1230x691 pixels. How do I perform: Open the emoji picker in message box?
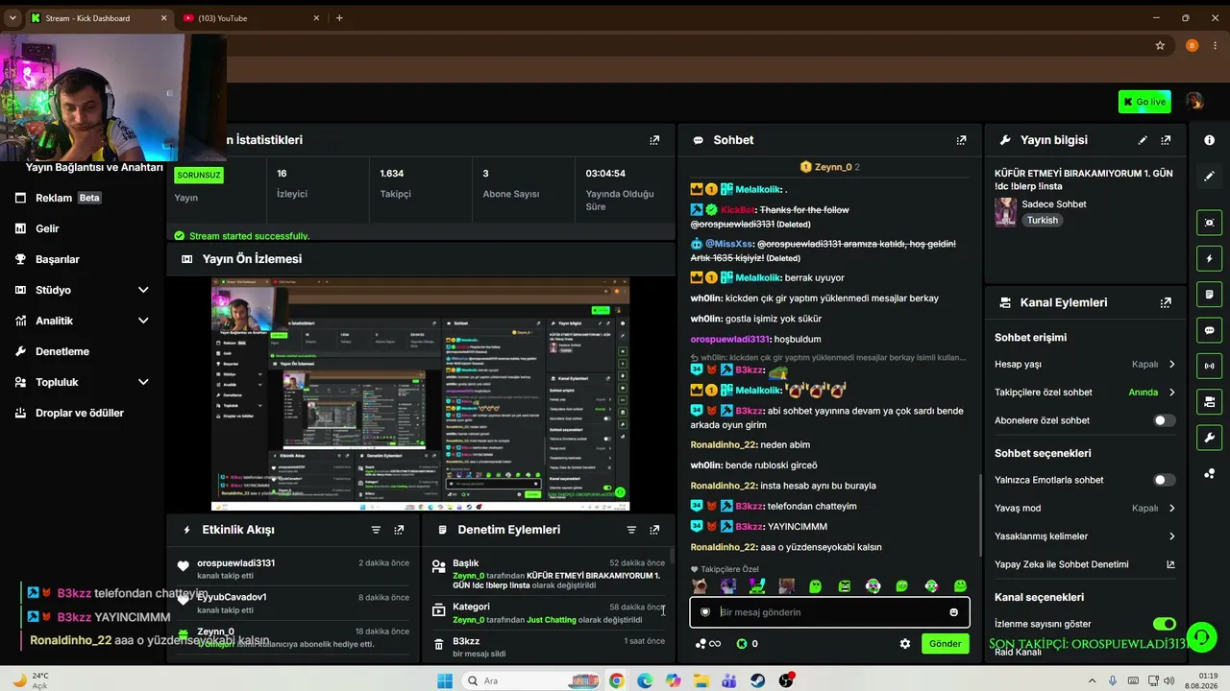(x=953, y=612)
